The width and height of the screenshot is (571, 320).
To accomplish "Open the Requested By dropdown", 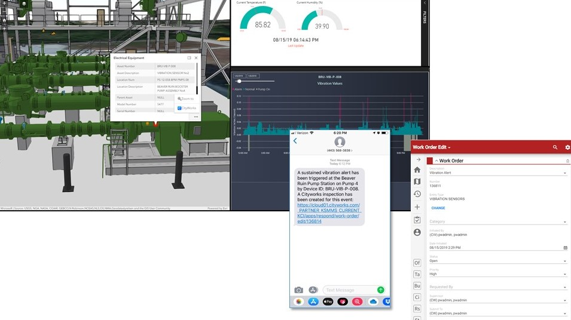I will (498, 287).
